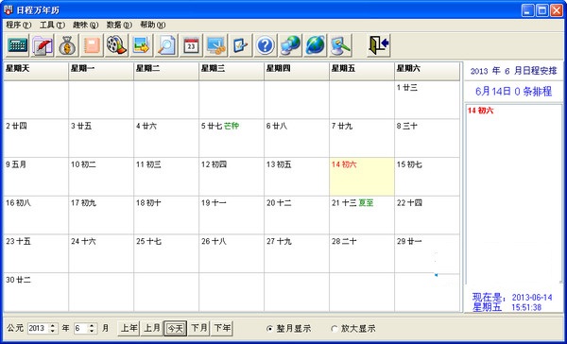
Task: Click the 星期天 column header
Action: 36,71
